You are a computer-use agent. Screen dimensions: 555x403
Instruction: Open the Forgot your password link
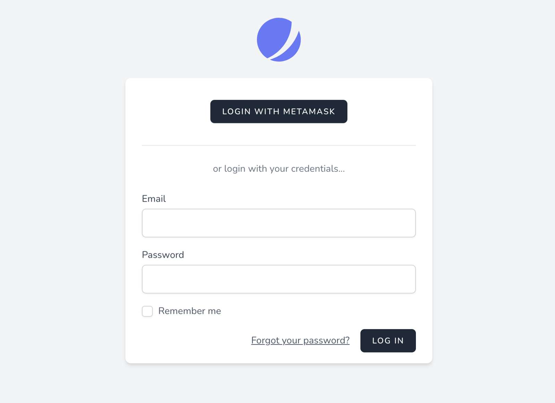[x=300, y=340]
